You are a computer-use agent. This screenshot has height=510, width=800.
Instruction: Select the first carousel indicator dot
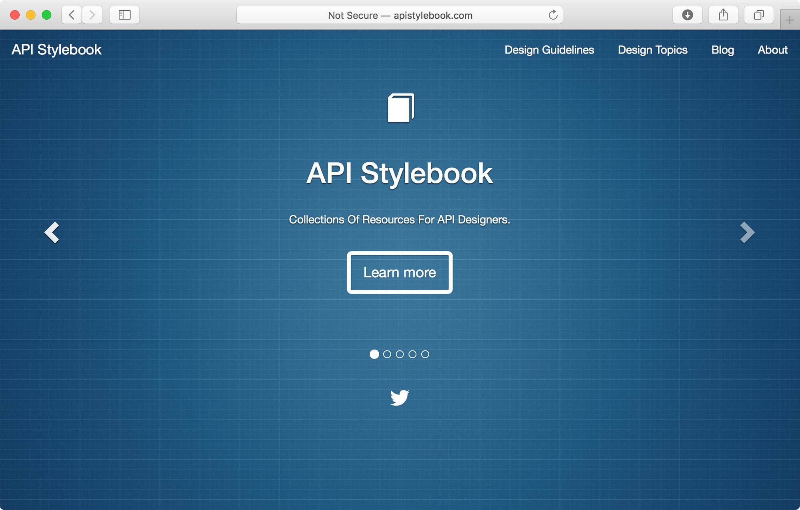[x=374, y=354]
